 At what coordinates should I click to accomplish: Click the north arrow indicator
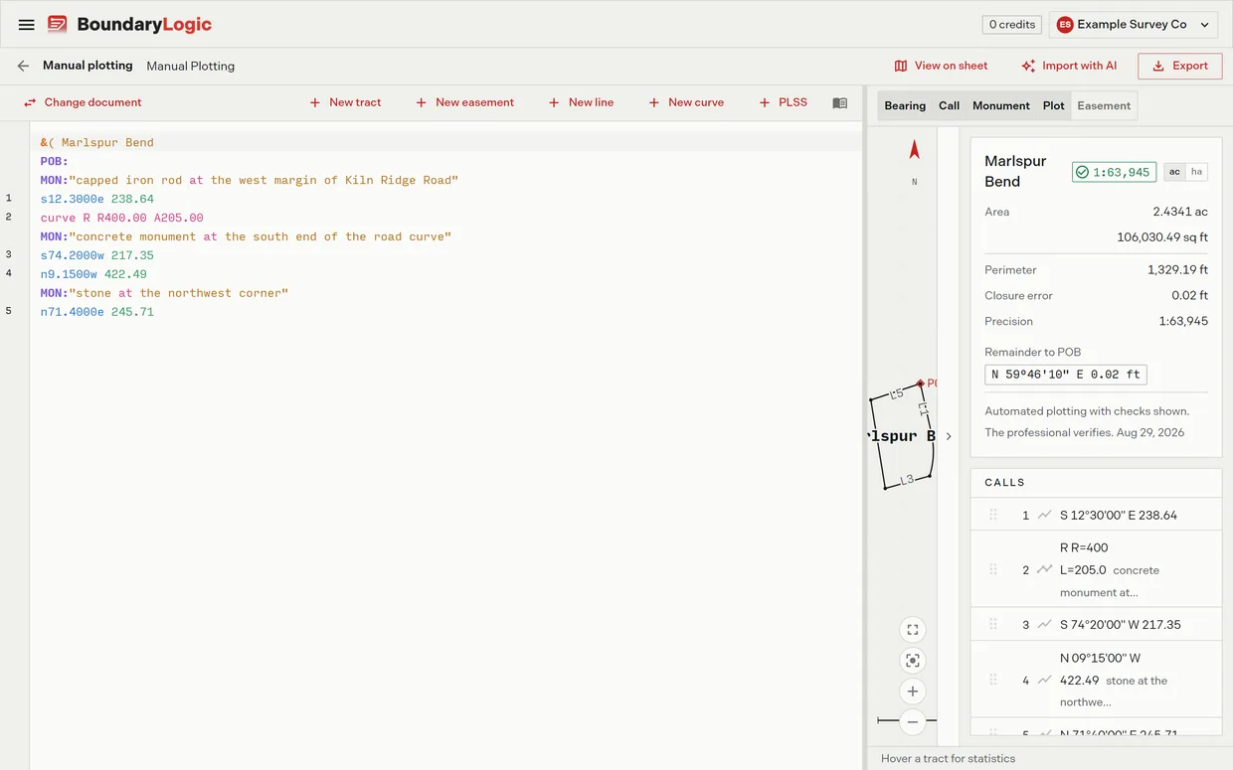915,150
